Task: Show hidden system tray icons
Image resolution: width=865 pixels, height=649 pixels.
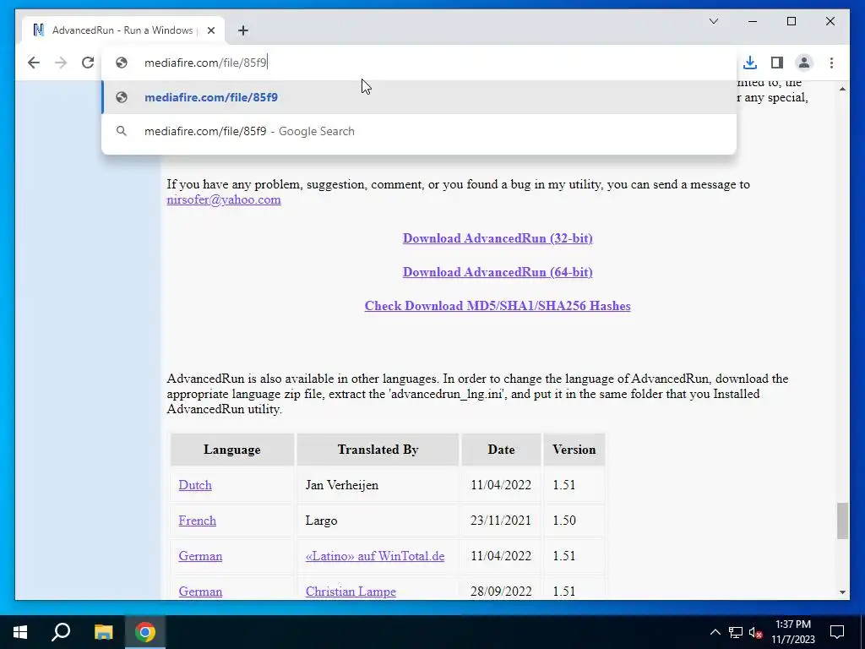Action: [x=715, y=632]
